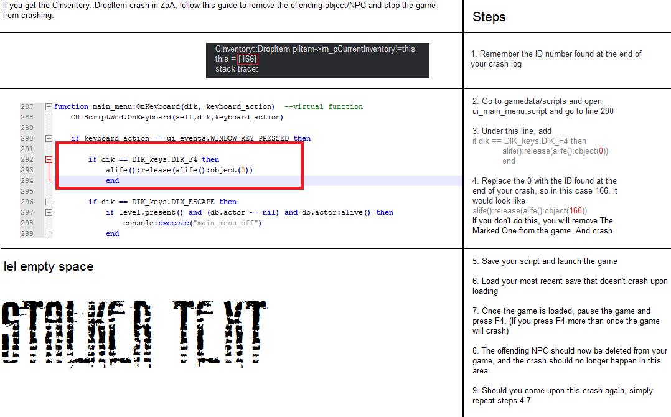Click line number 290 in the gutter
Image resolution: width=671 pixels, height=417 pixels.
coord(27,138)
